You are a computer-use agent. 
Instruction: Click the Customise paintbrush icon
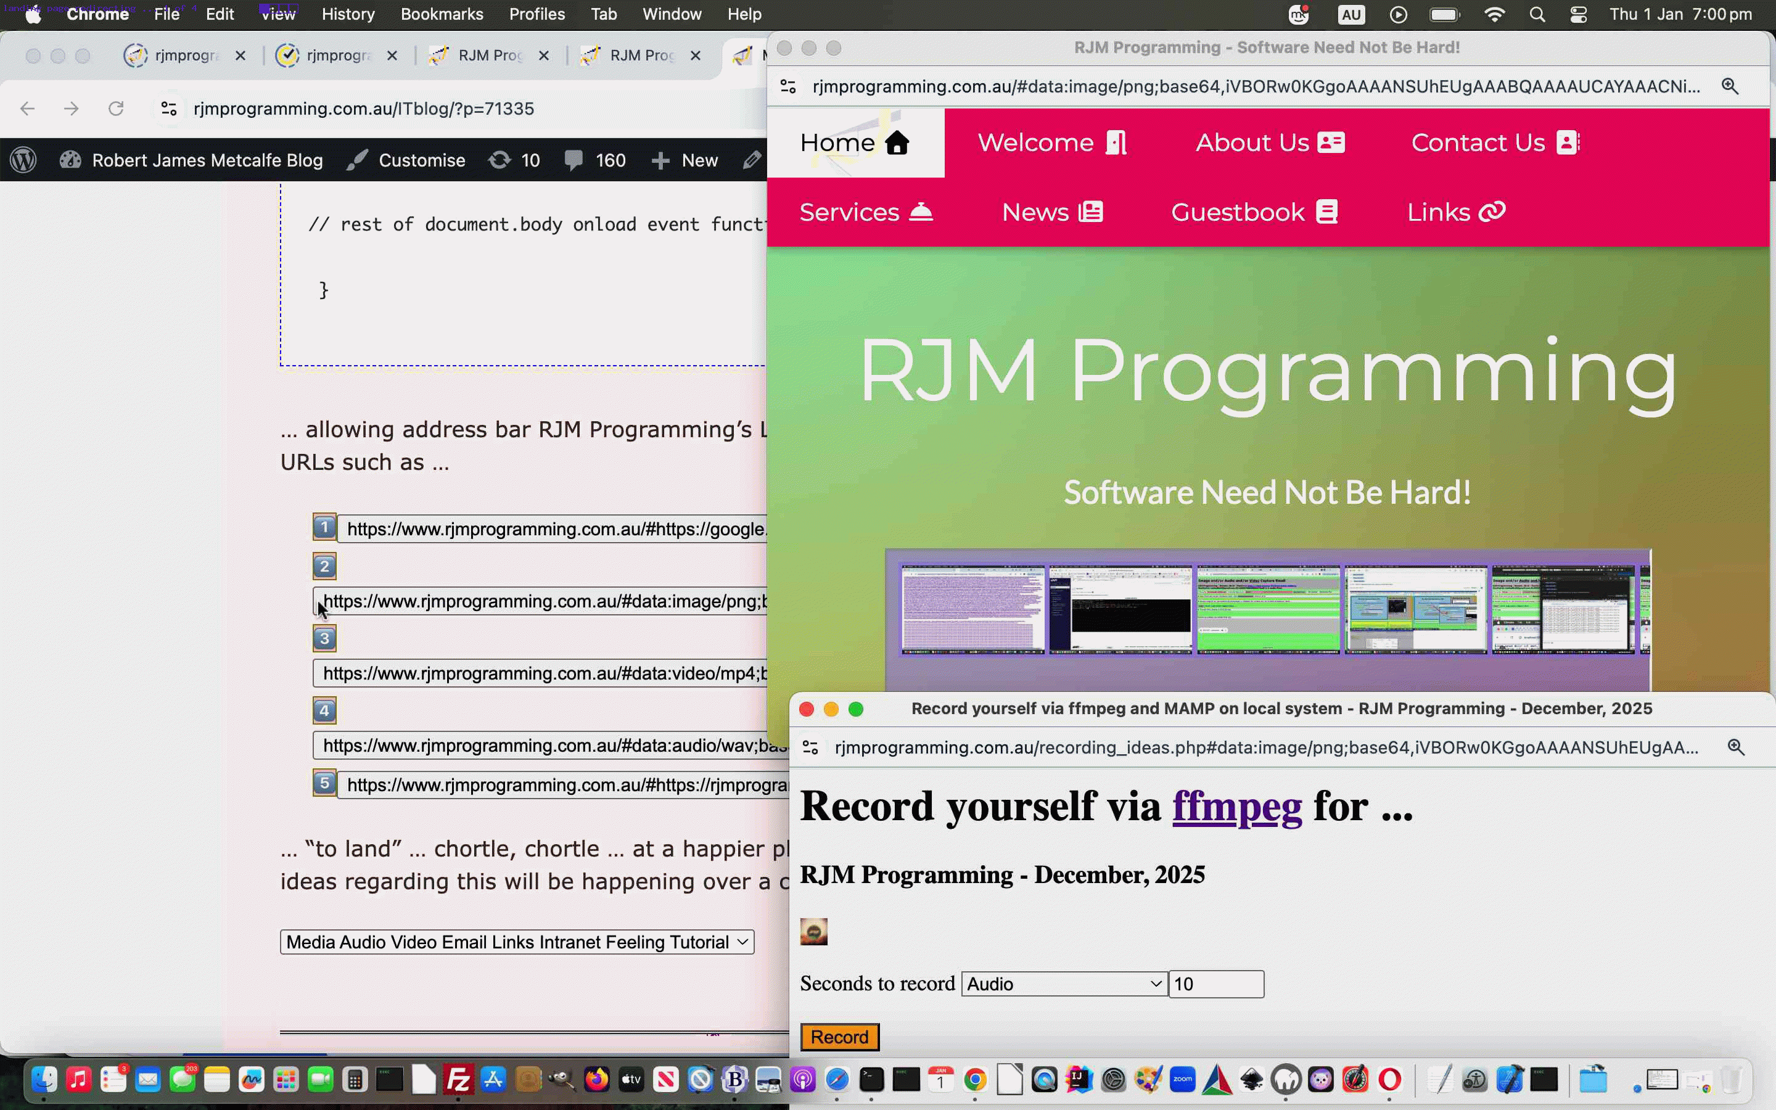point(358,160)
